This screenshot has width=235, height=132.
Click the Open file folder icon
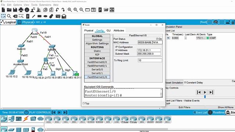[x=9, y=10]
